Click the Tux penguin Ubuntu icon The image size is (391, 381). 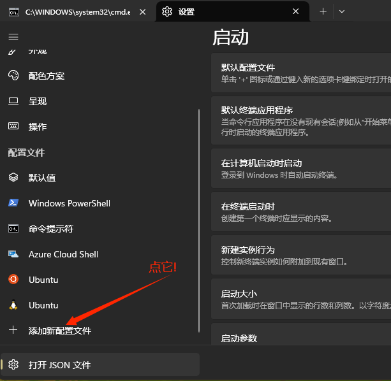pos(13,305)
